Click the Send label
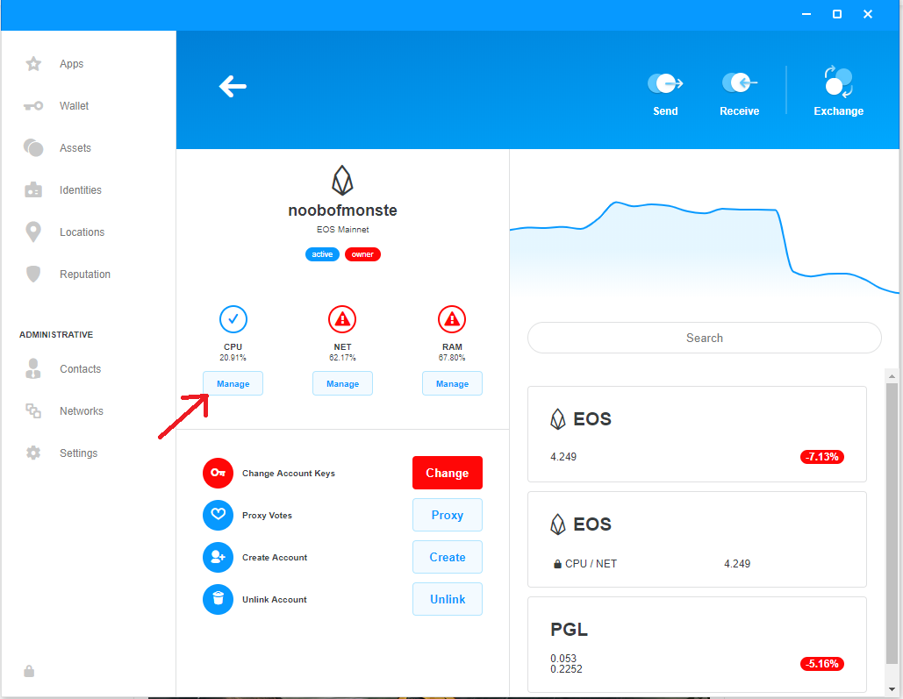The width and height of the screenshot is (903, 699). (665, 111)
